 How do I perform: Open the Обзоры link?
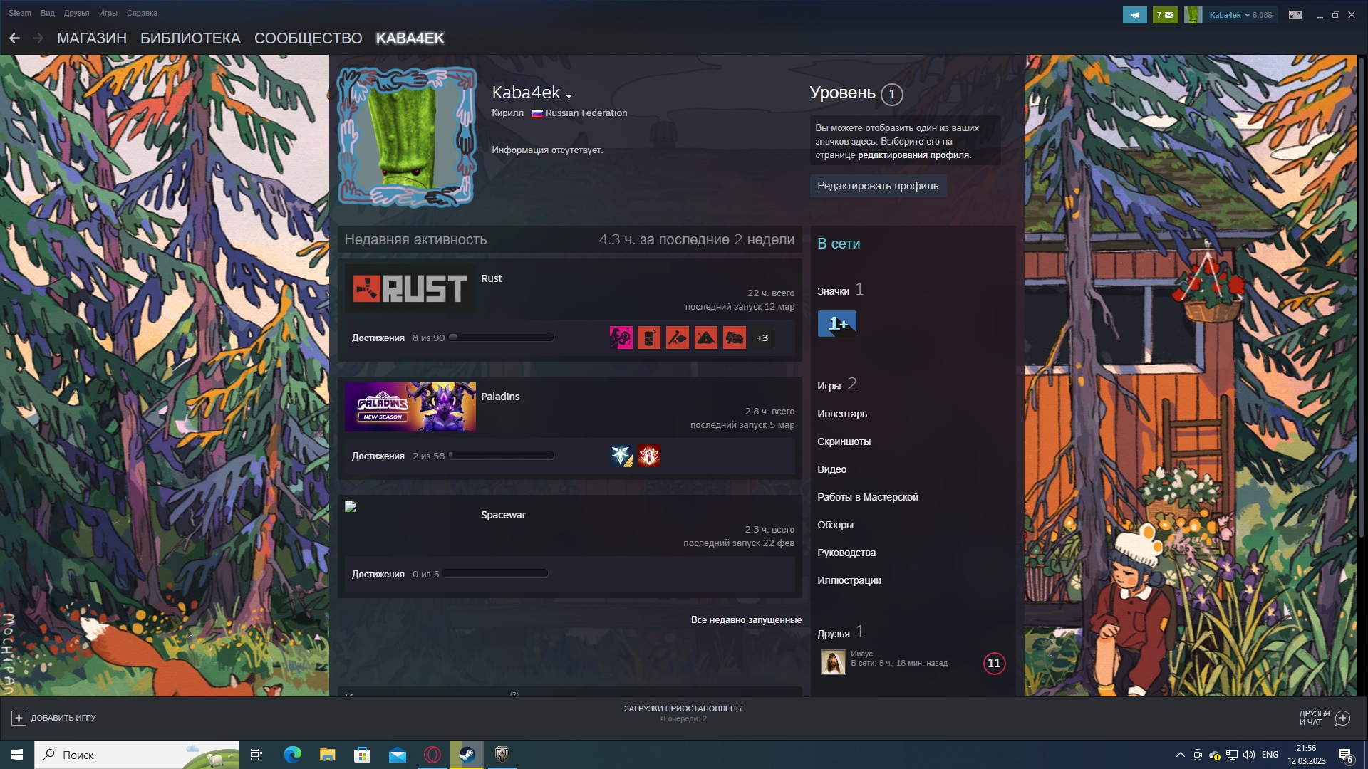pos(835,525)
